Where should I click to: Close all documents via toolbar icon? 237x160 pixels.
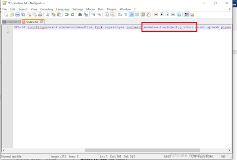tap(34, 15)
